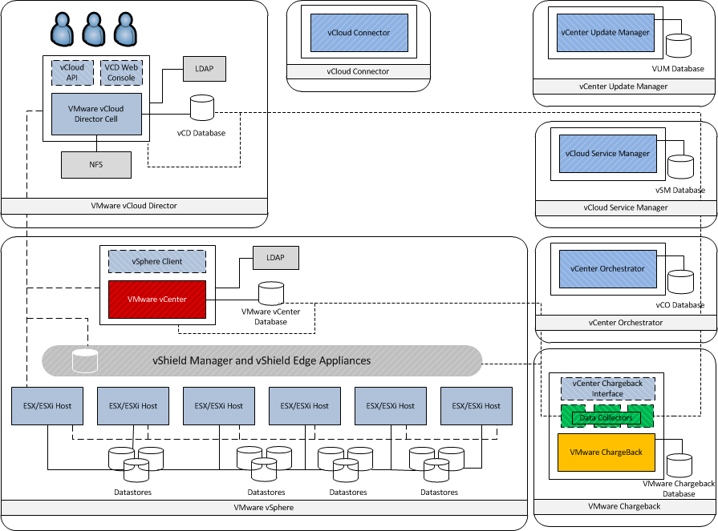Select the "VMware vSphere" caption bar
The width and height of the screenshot is (718, 531).
(264, 508)
